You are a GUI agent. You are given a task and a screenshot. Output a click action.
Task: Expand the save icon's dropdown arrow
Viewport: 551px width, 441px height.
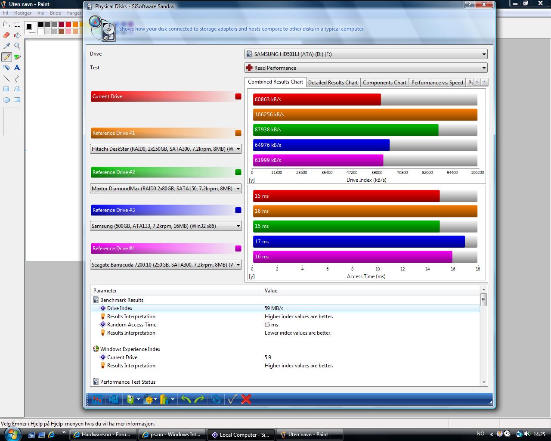coord(138,400)
